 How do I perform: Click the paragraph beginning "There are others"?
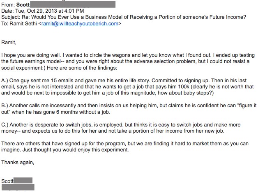[x=125, y=147]
